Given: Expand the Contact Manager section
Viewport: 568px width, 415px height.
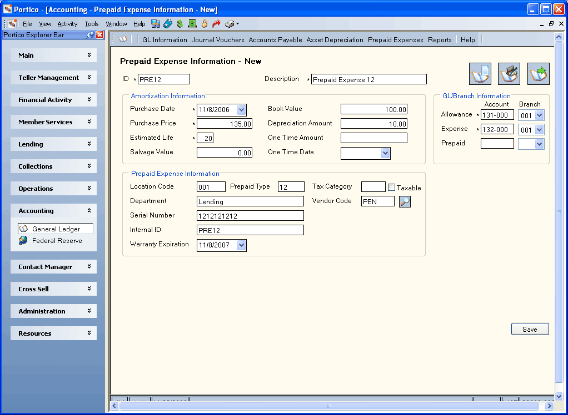Looking at the screenshot, I should [x=53, y=267].
